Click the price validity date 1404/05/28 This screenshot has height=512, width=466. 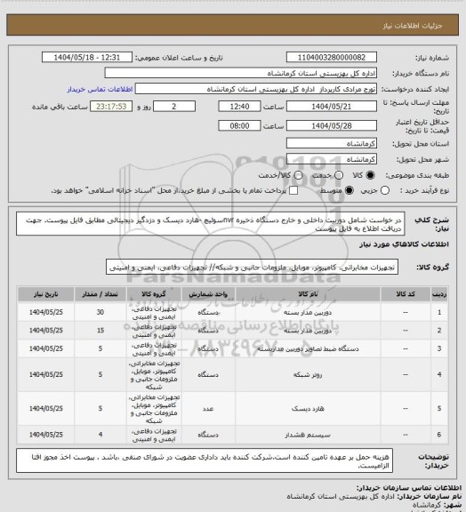(332, 125)
